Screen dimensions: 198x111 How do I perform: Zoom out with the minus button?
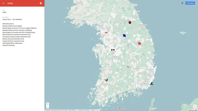pyautogui.click(x=48, y=107)
